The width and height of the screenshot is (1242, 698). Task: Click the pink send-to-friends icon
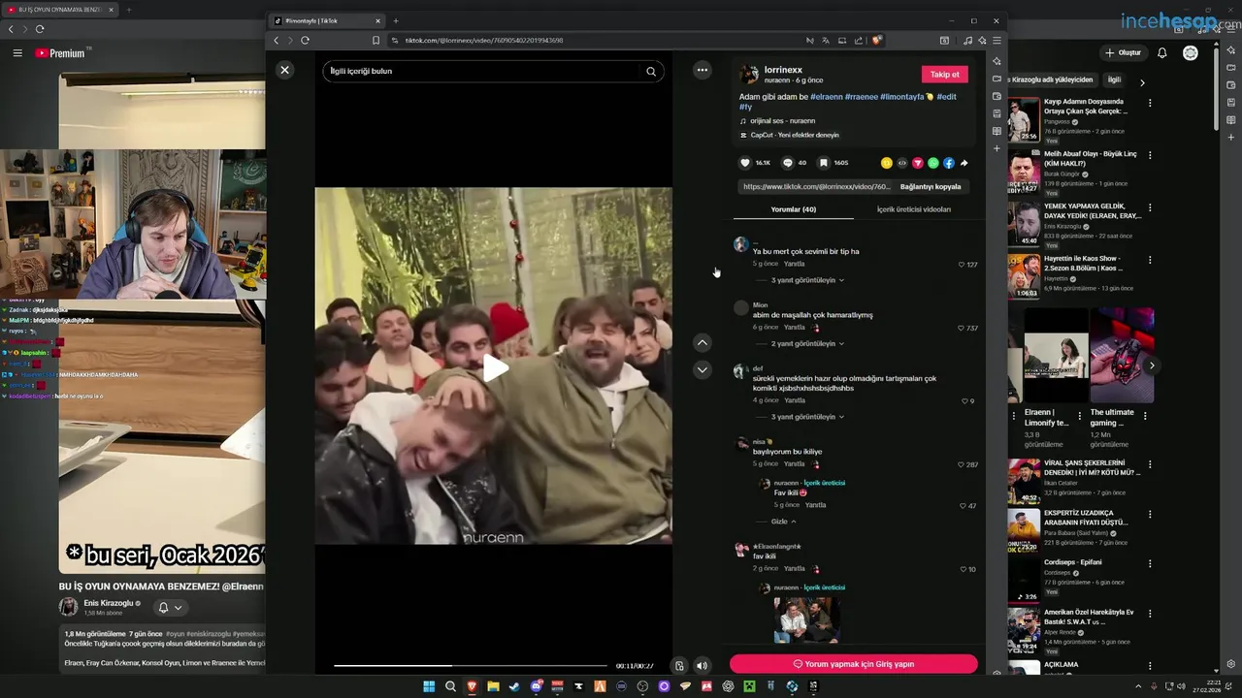(917, 163)
